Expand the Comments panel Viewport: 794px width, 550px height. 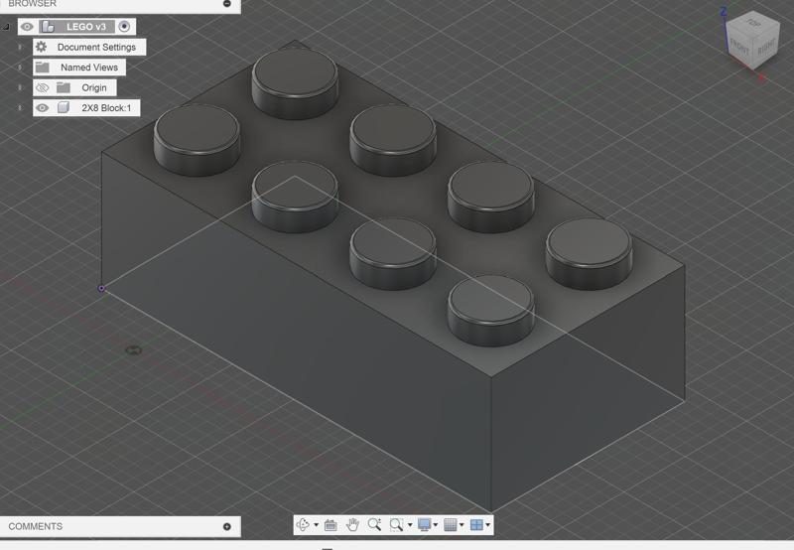tap(227, 527)
